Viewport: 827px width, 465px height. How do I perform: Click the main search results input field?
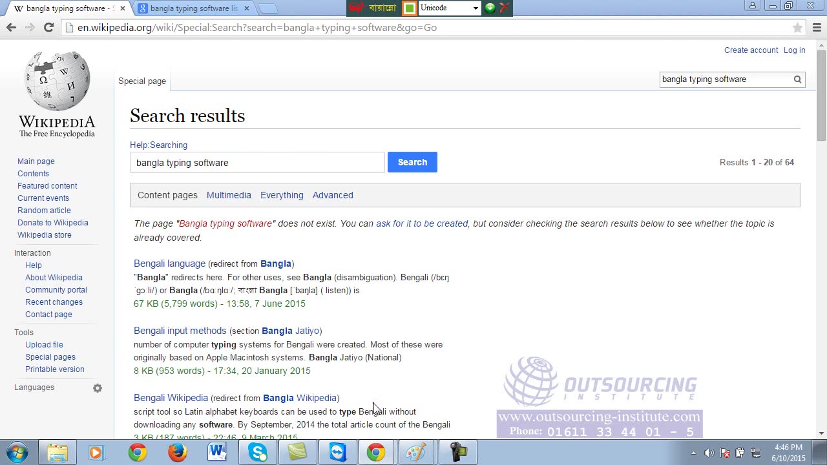tap(257, 163)
